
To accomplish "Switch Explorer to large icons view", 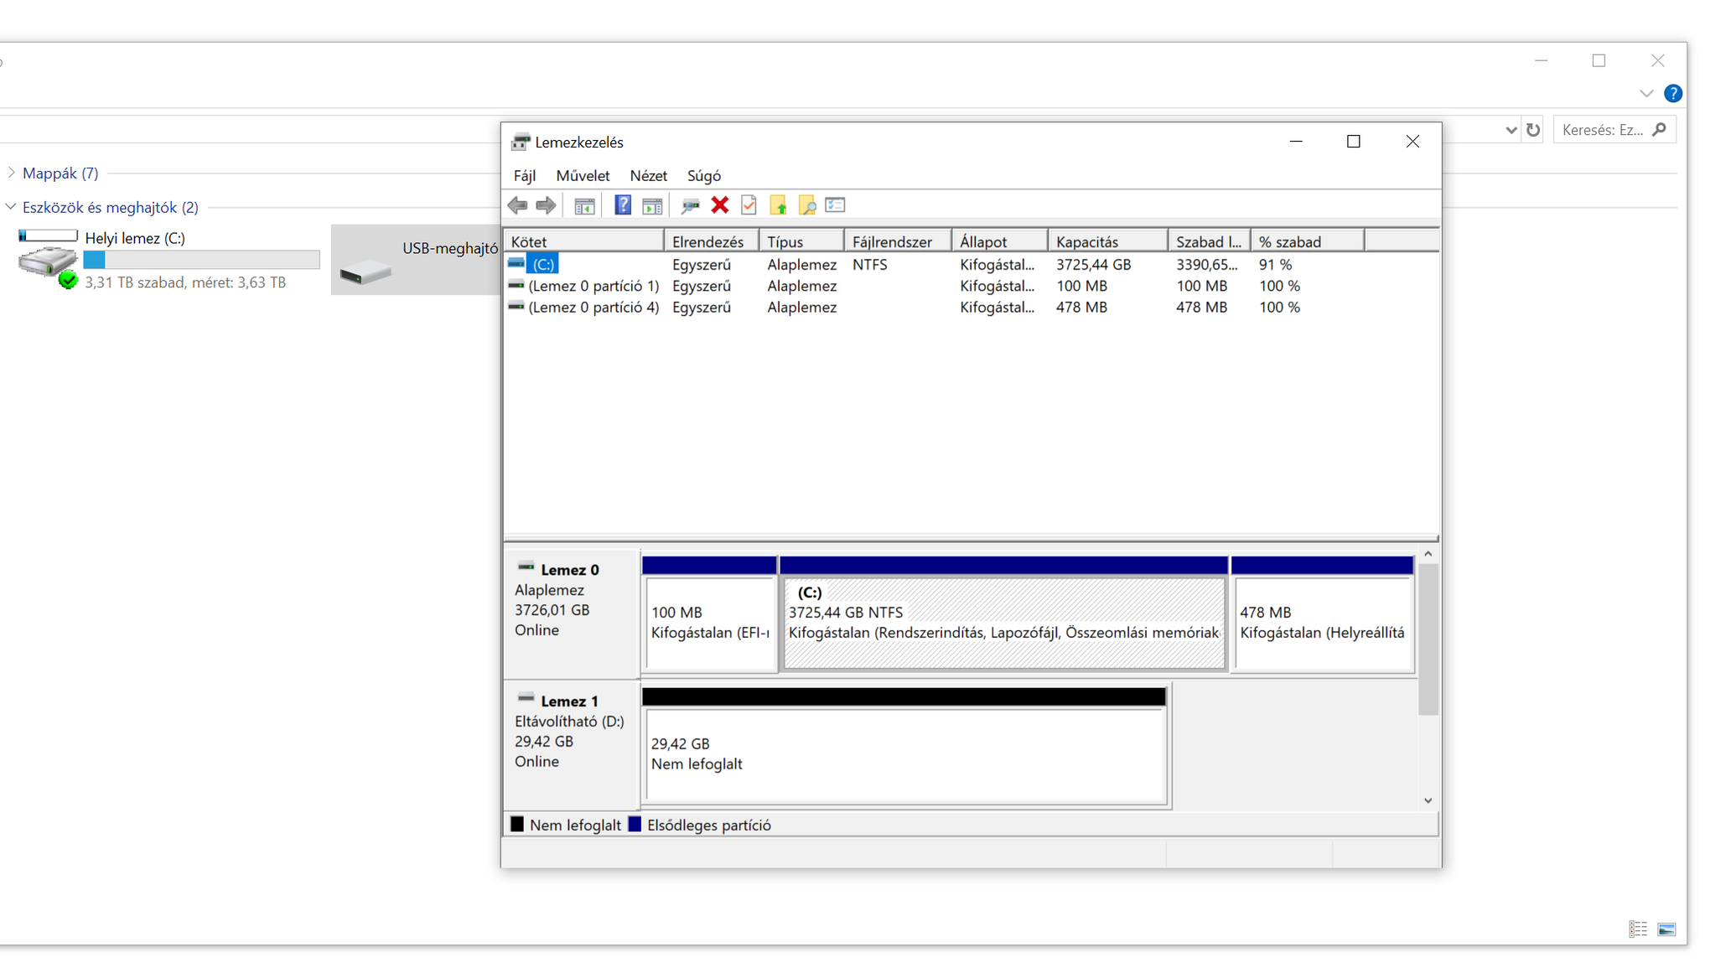I will click(1666, 929).
